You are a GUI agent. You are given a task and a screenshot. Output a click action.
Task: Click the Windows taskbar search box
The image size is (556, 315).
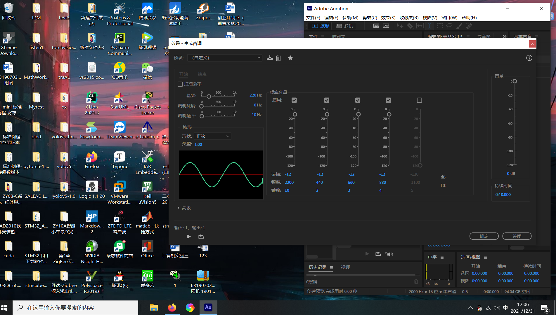tap(75, 307)
